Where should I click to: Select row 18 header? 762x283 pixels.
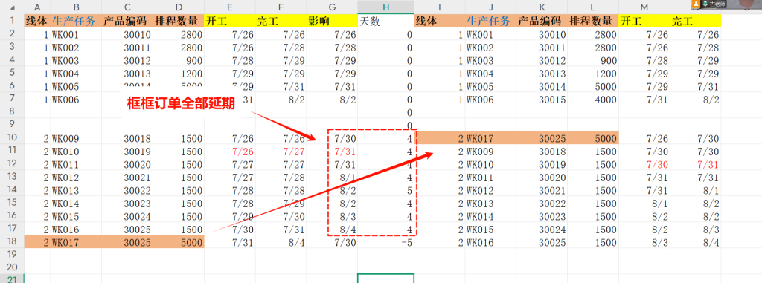click(x=12, y=241)
